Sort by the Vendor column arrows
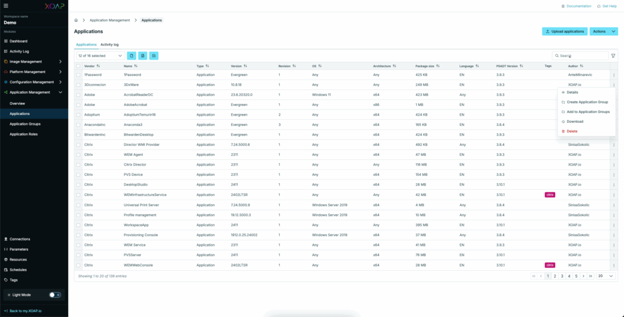 (x=98, y=66)
